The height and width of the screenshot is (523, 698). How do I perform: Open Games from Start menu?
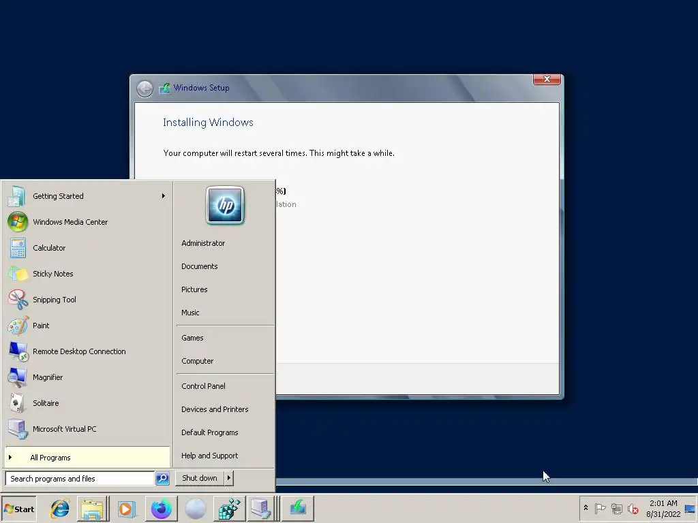pos(192,338)
